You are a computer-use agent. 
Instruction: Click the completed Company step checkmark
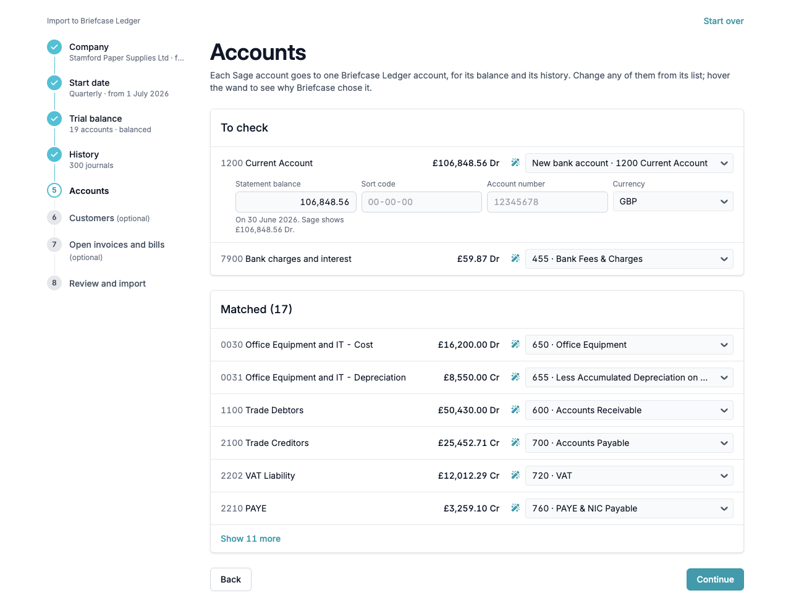pos(54,47)
